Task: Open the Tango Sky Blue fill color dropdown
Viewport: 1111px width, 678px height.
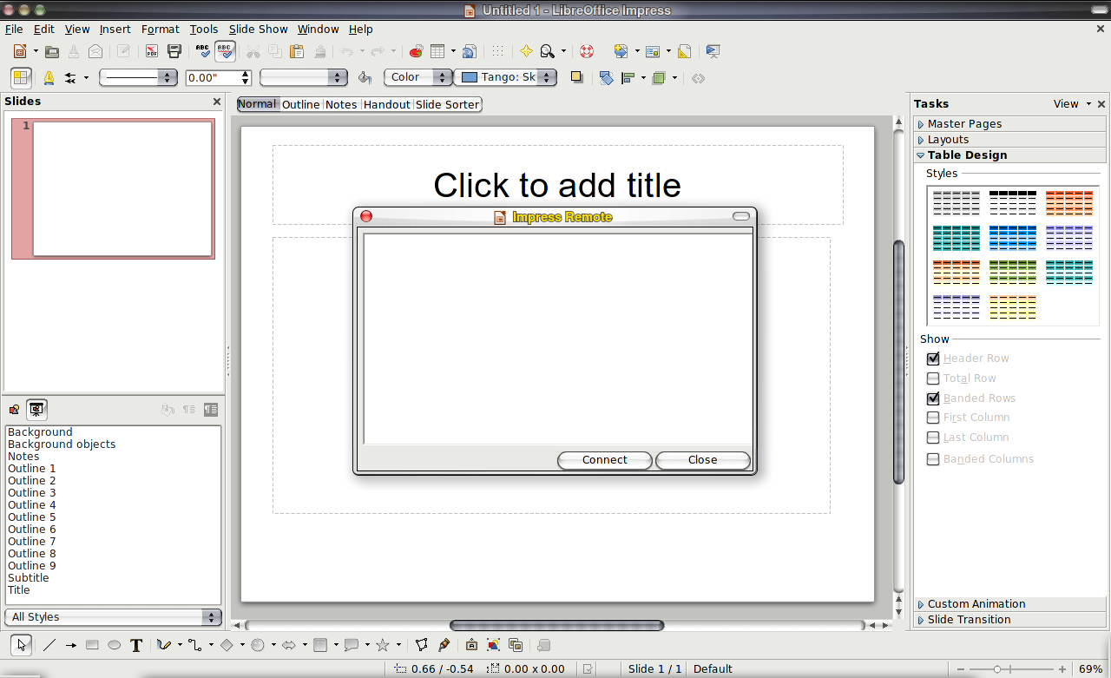Action: pyautogui.click(x=547, y=77)
